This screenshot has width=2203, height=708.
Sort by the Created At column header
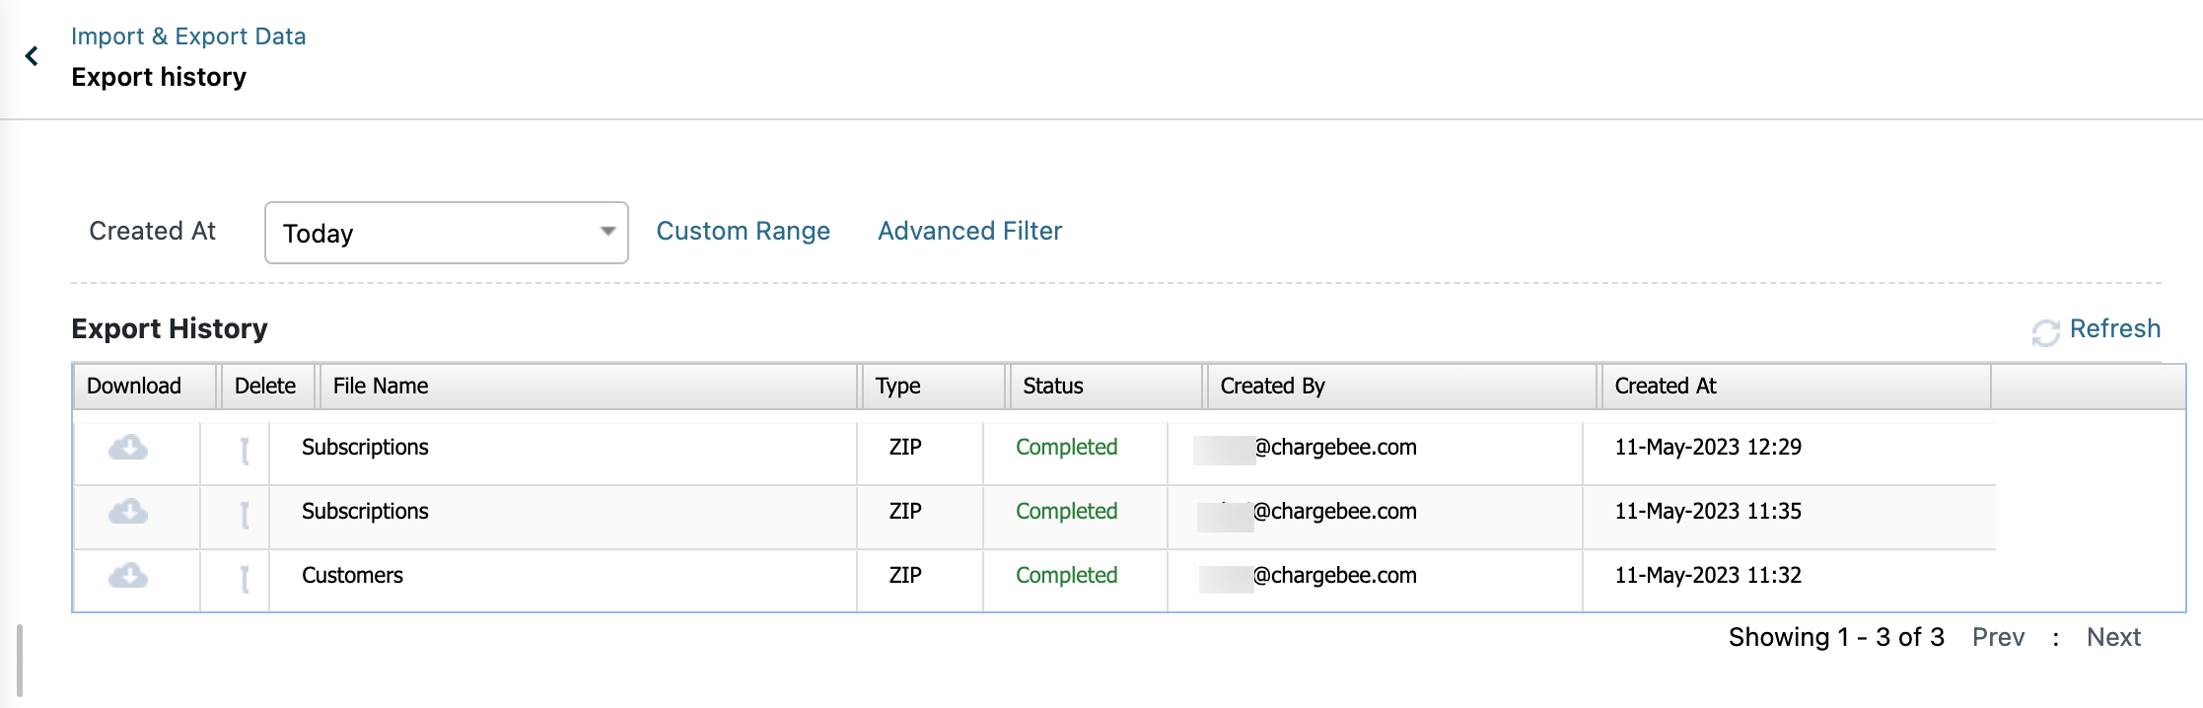point(1665,387)
